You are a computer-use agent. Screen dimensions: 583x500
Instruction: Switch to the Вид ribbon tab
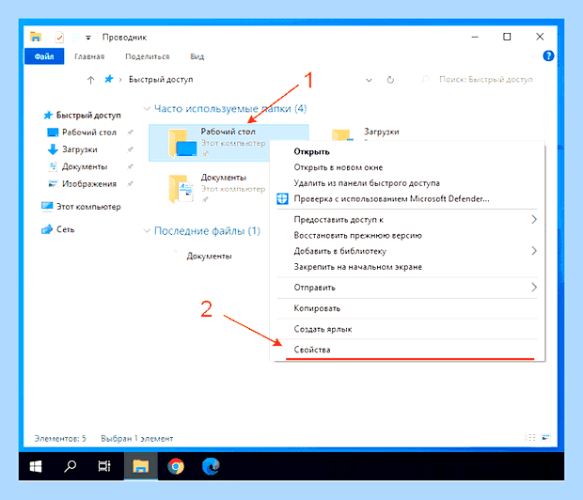pyautogui.click(x=197, y=56)
